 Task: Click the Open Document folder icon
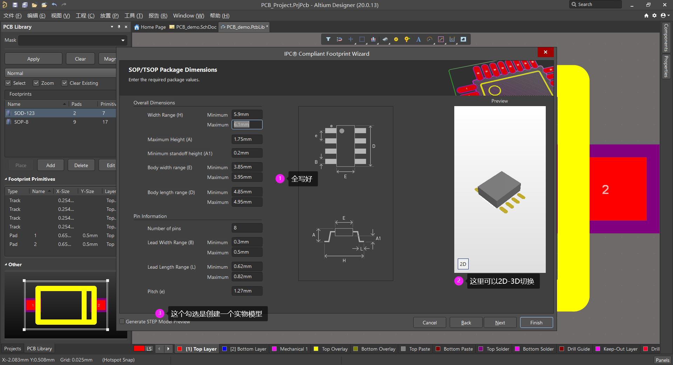click(x=34, y=5)
